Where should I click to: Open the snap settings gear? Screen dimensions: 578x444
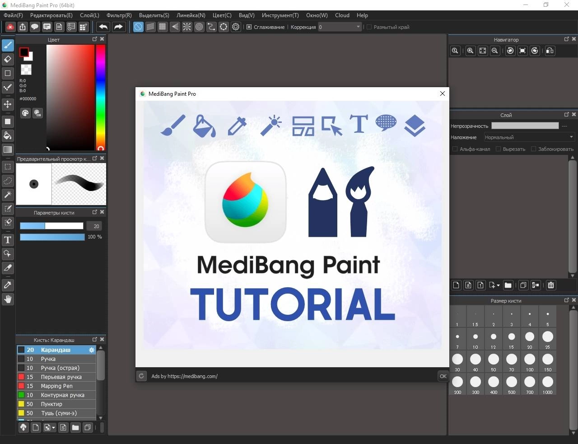pyautogui.click(x=236, y=27)
